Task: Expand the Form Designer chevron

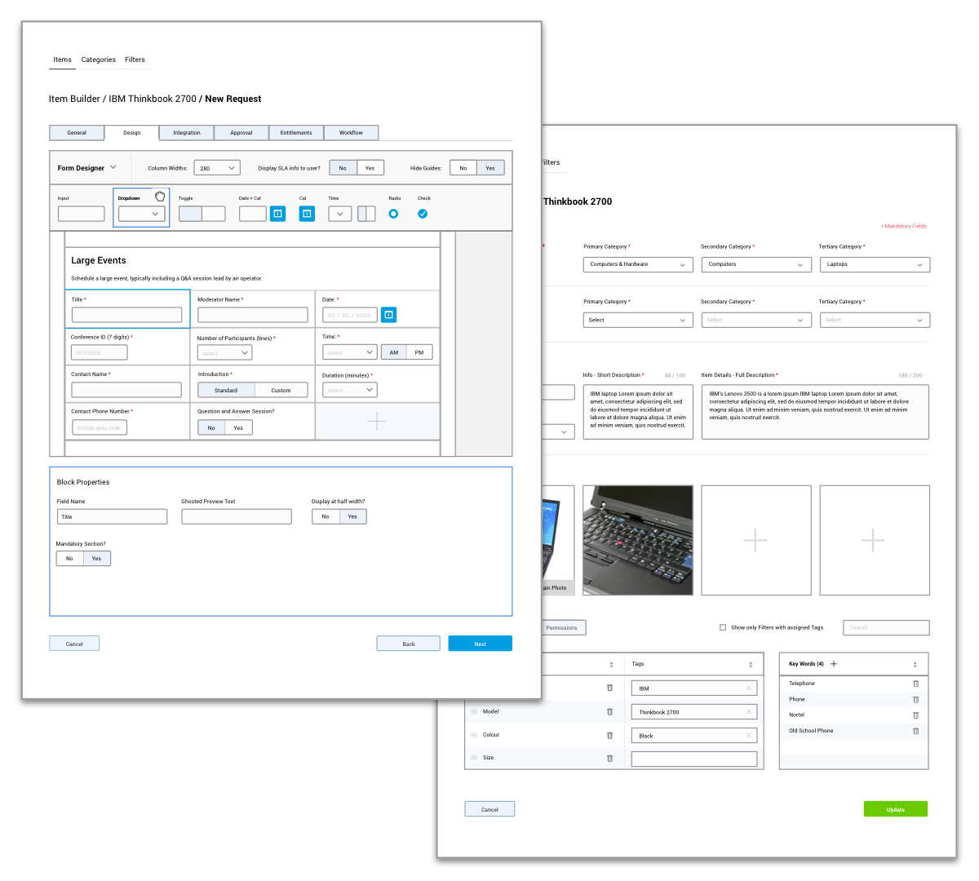Action: click(x=113, y=167)
